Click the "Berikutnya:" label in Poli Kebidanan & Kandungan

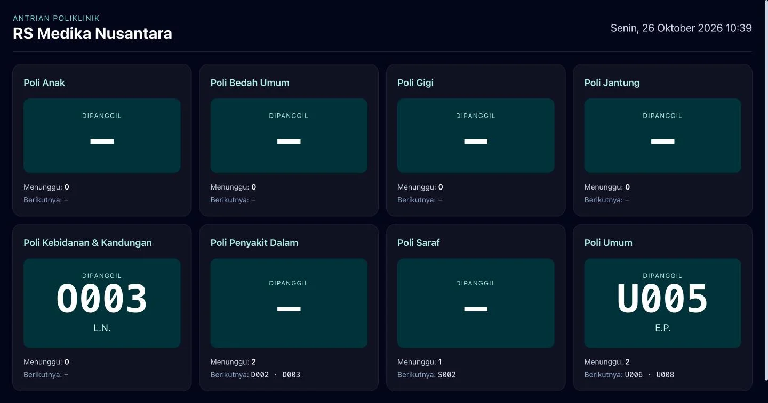click(x=43, y=375)
